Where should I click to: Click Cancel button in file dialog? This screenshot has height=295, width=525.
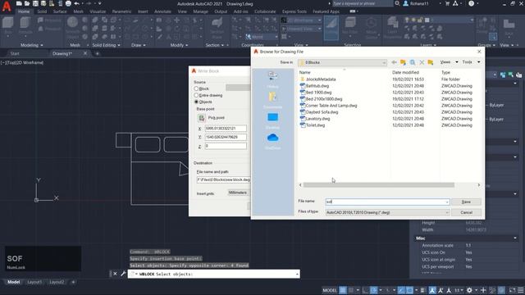pyautogui.click(x=466, y=212)
